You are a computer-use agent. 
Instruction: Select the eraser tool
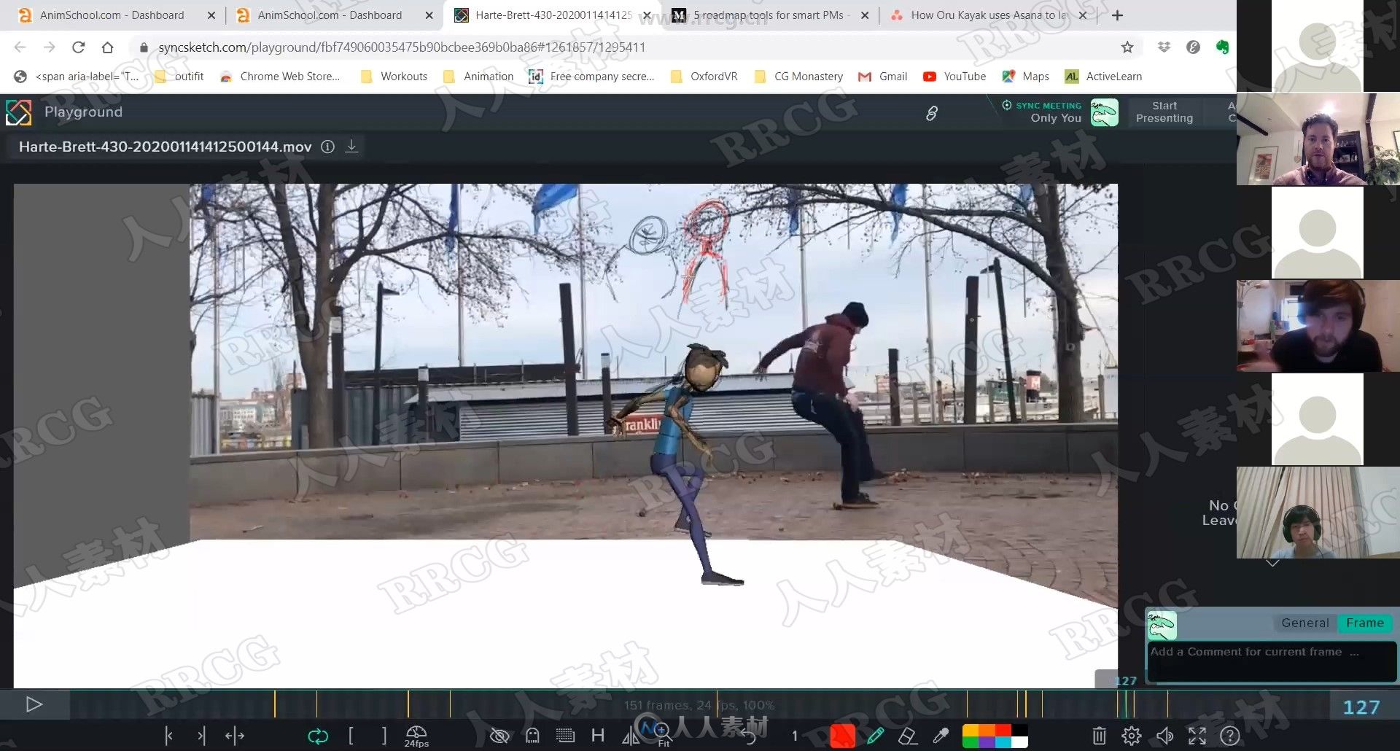coord(908,736)
